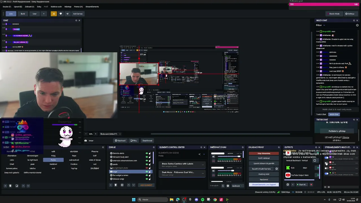Open options for Dark Mode Followers Goal widget
Image resolution: width=361 pixels, height=203 pixels.
(x=202, y=173)
